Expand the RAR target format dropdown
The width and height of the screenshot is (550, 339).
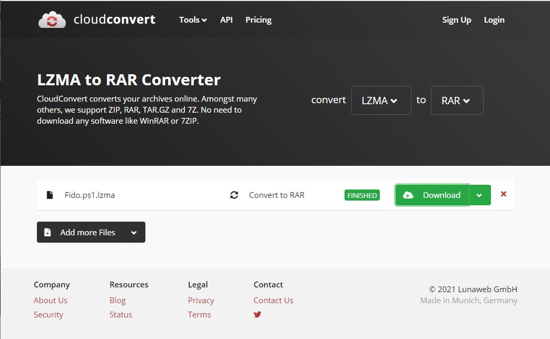click(457, 100)
